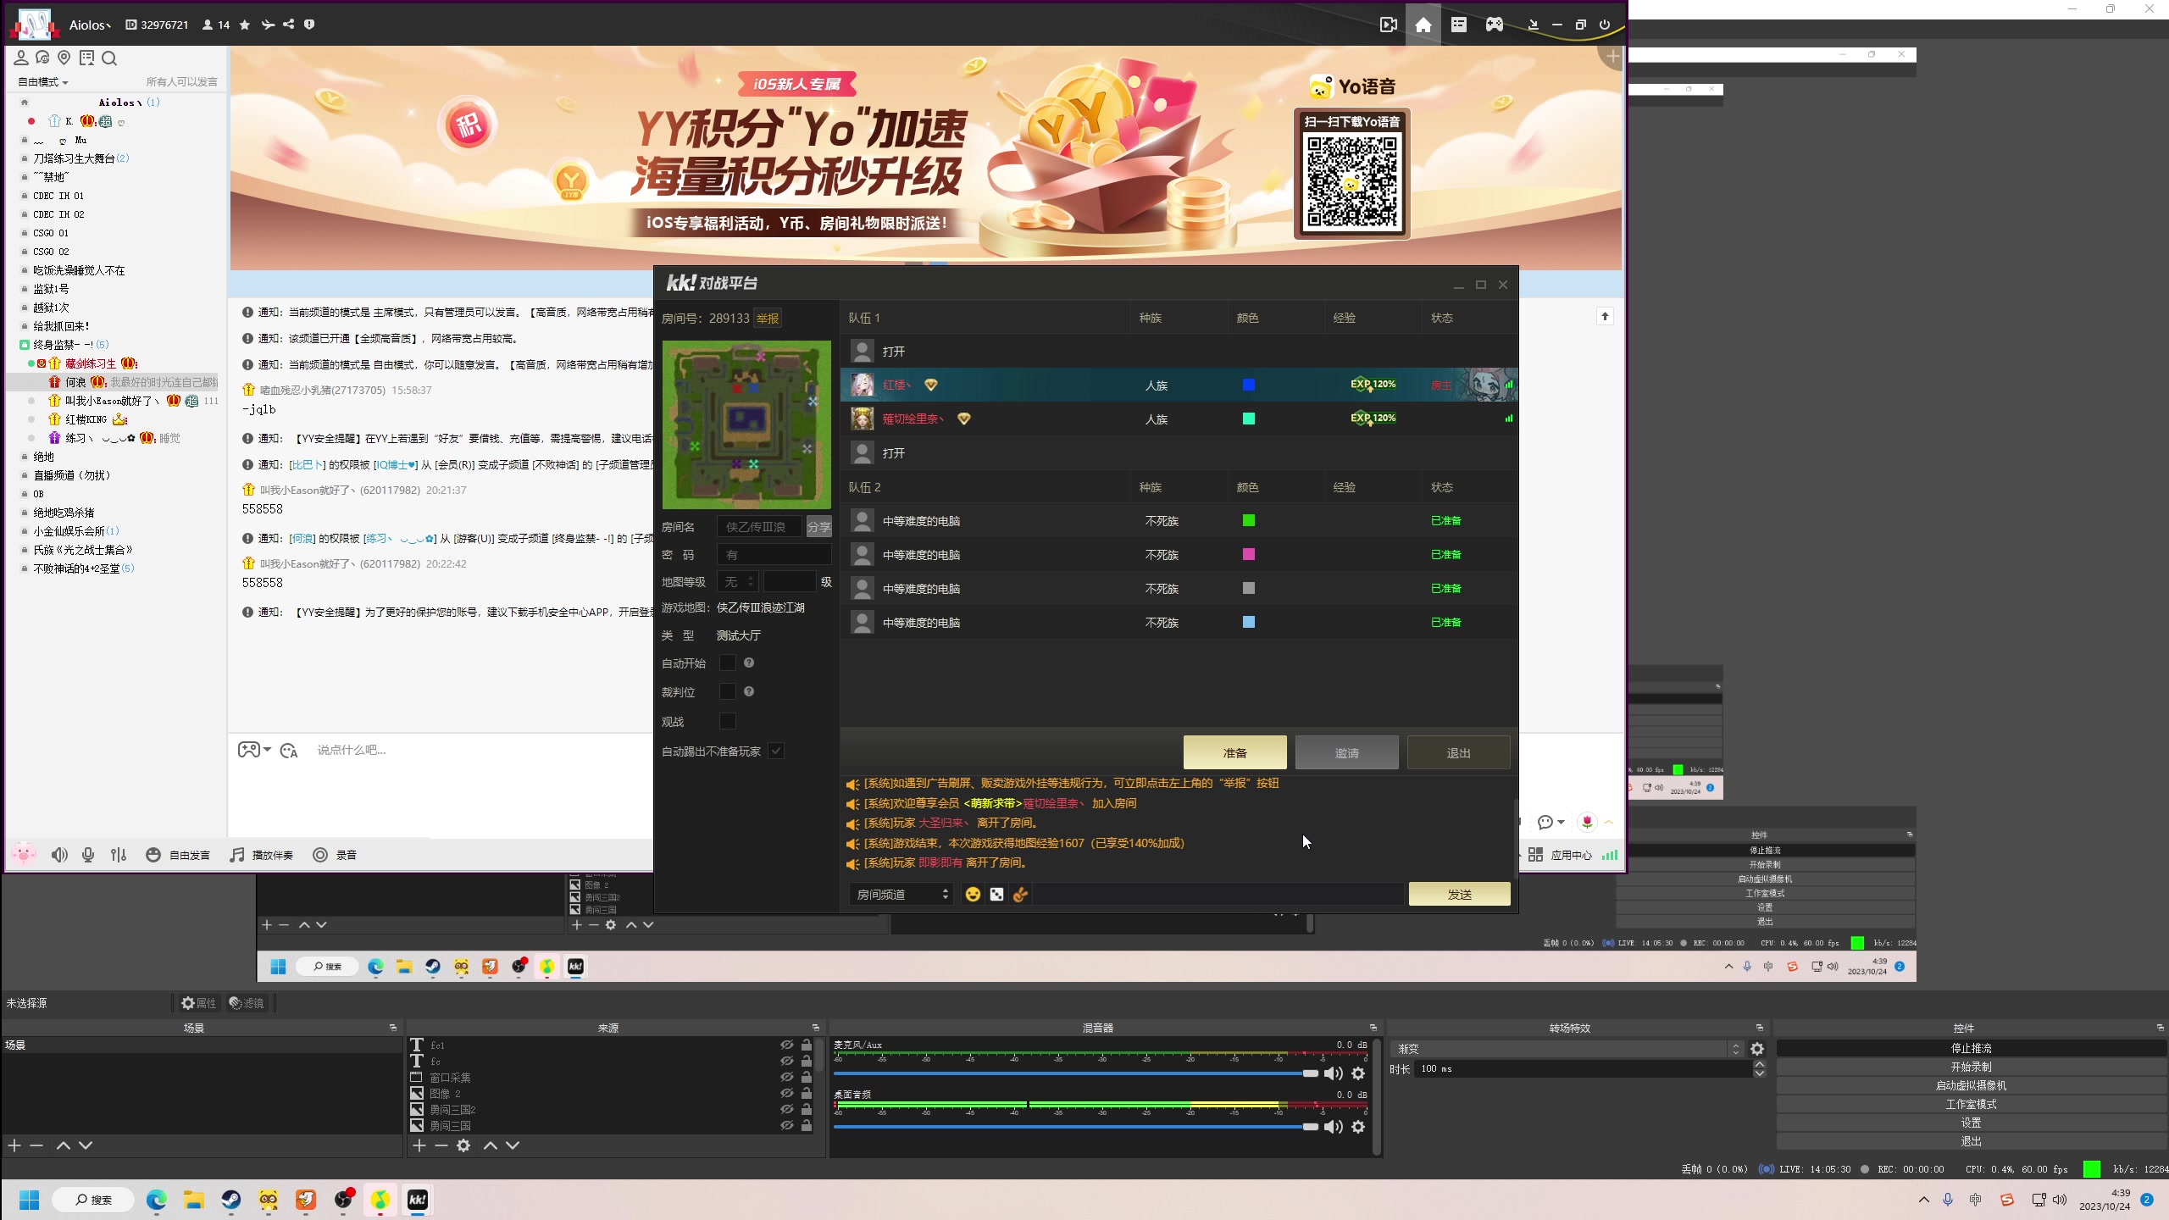Screen dimensions: 2169x1220
Task: Add a new scene with plus icon
Action: [x=14, y=1145]
